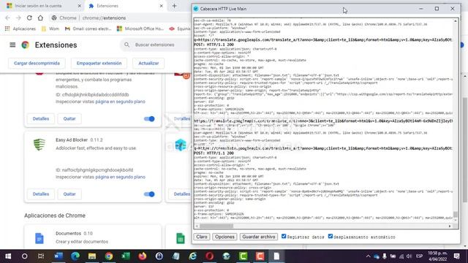The image size is (468, 263).
Task: Launch Word from the taskbar
Action: [58, 256]
